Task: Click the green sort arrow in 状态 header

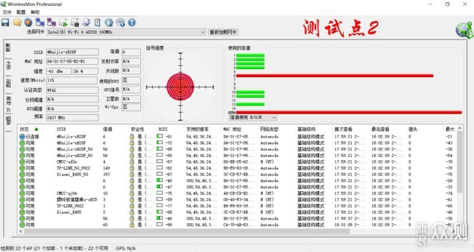Action: click(x=36, y=129)
